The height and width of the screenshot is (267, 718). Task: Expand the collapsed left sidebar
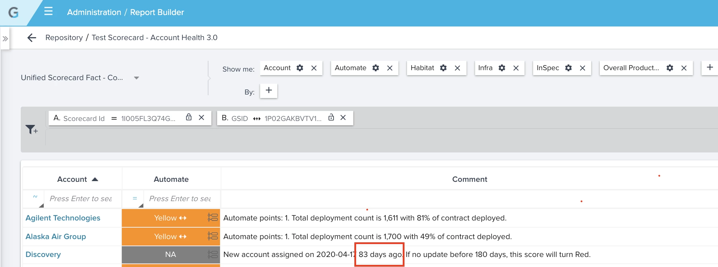coord(5,39)
